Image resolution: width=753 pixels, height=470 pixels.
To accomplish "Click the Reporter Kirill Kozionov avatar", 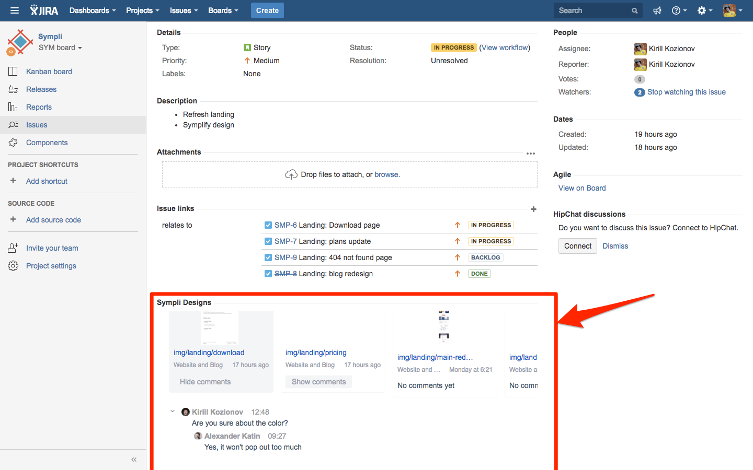I will tap(641, 65).
